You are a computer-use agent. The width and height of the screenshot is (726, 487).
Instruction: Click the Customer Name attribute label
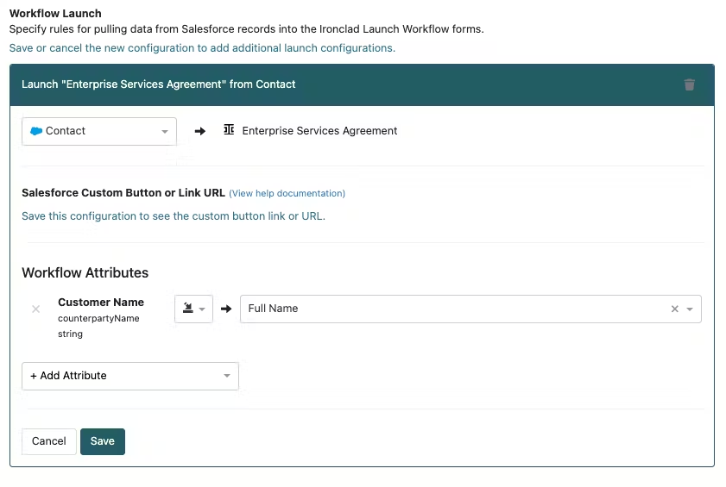[x=101, y=302]
